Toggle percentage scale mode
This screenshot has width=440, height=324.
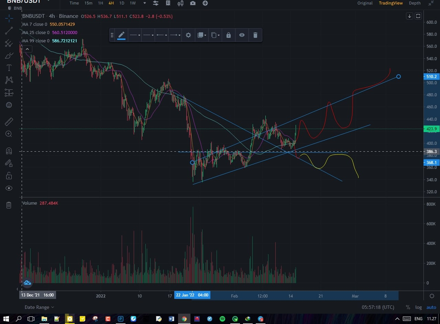click(408, 307)
